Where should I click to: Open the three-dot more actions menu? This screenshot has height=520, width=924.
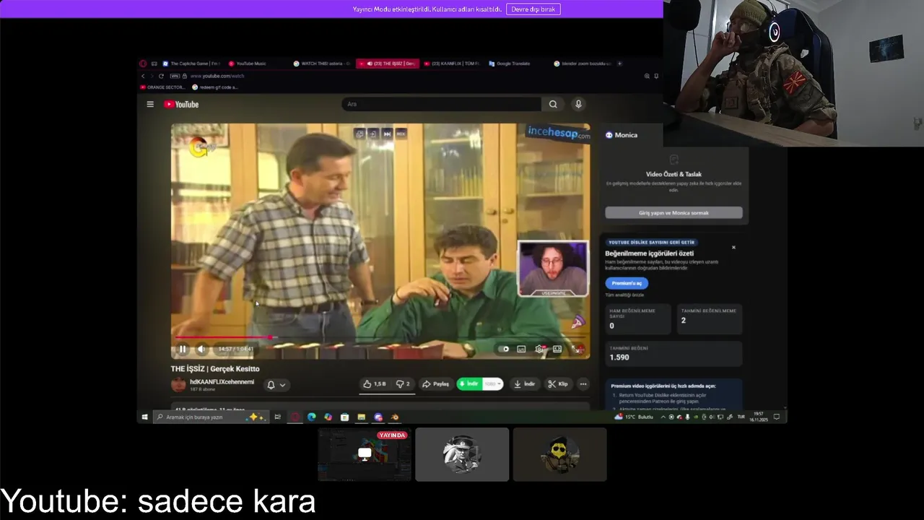[x=583, y=384]
